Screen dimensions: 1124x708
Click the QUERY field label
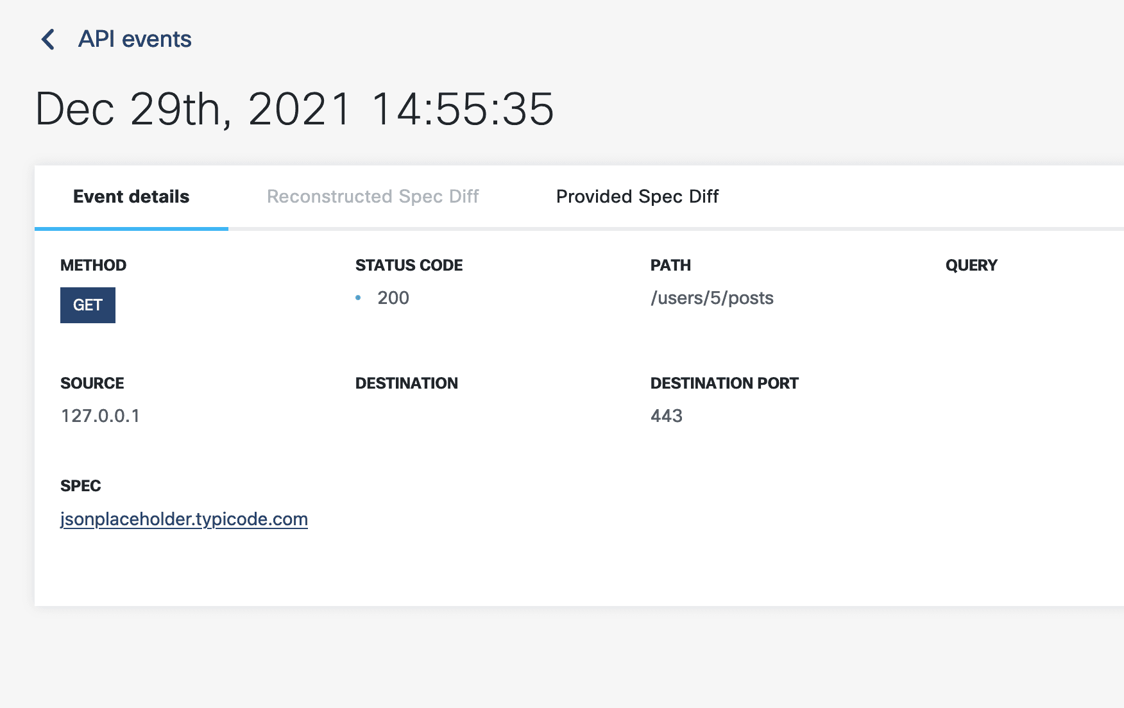tap(971, 265)
